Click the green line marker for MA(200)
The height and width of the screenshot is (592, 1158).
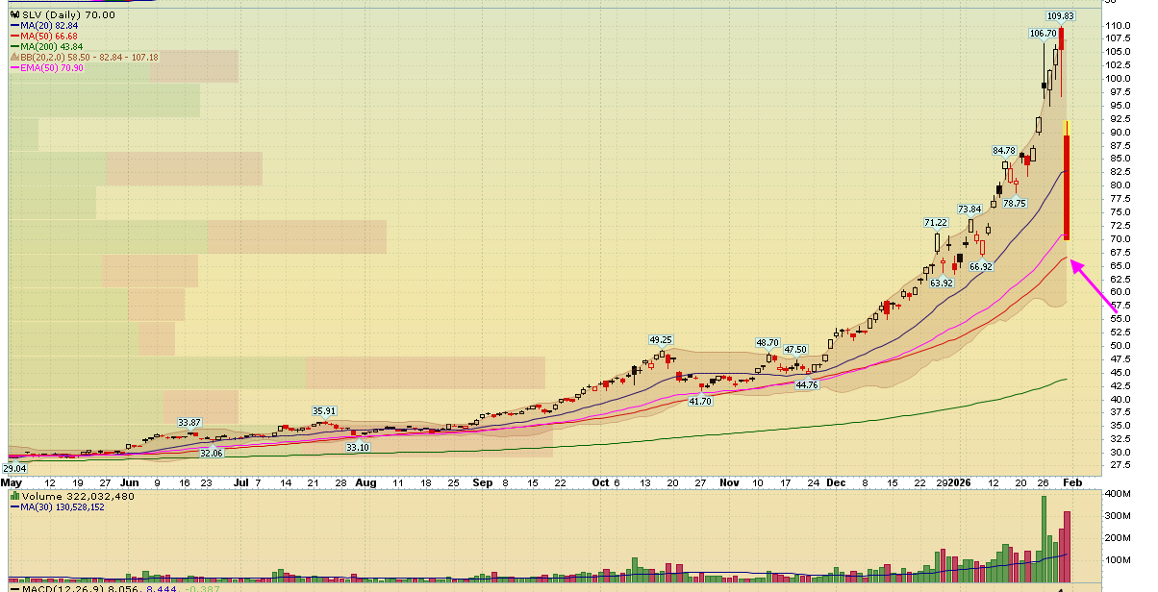(x=13, y=47)
